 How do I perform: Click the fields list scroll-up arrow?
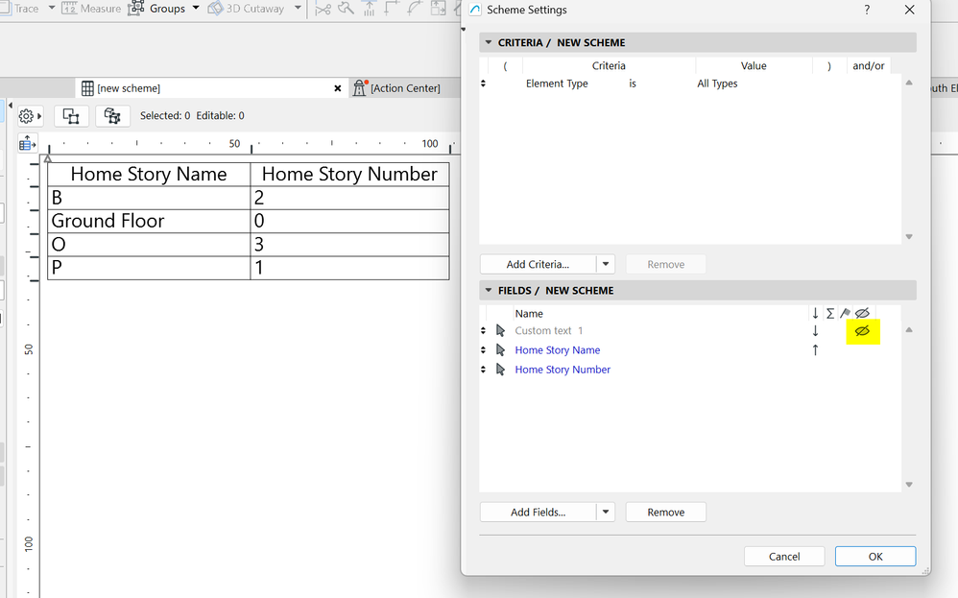click(909, 330)
